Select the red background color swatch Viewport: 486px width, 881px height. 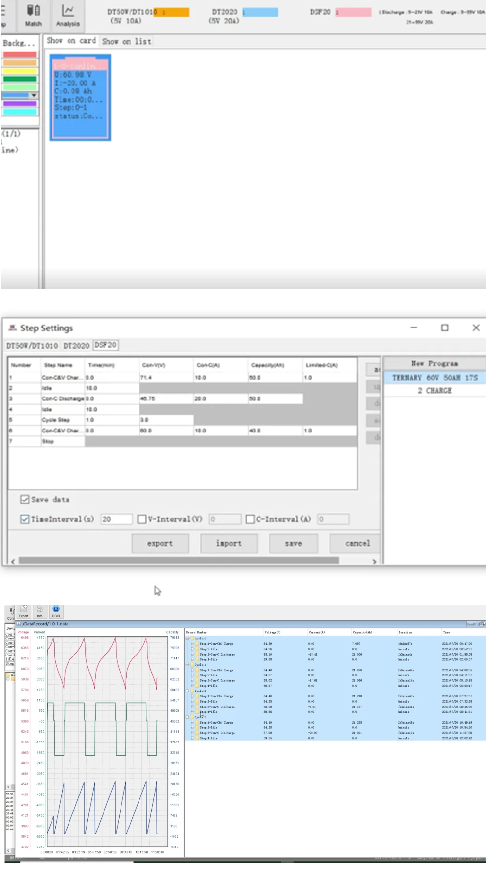(19, 55)
